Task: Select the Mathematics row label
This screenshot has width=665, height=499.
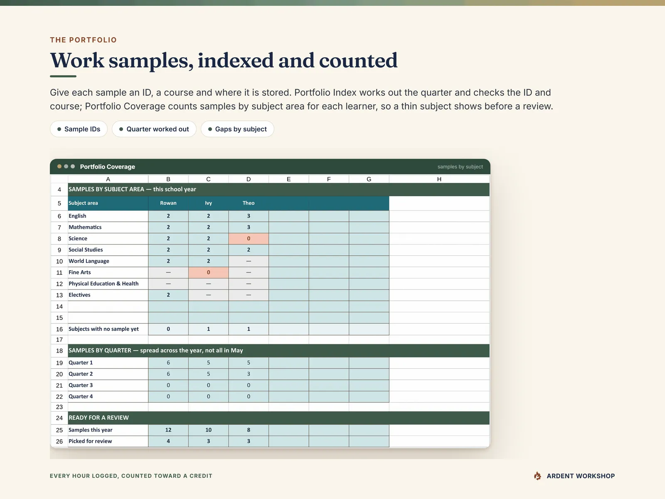Action: [x=108, y=227]
